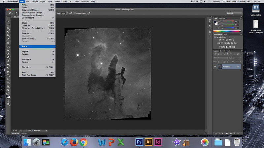
Task: Select the Crop tool in toolbar
Action: click(8, 35)
